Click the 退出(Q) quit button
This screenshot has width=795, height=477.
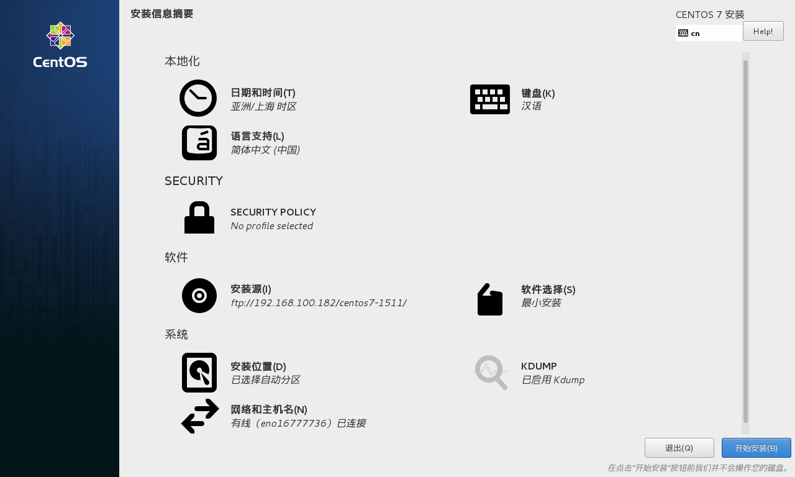(679, 448)
